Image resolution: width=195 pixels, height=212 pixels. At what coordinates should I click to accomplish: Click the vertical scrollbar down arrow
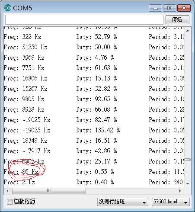click(188, 184)
